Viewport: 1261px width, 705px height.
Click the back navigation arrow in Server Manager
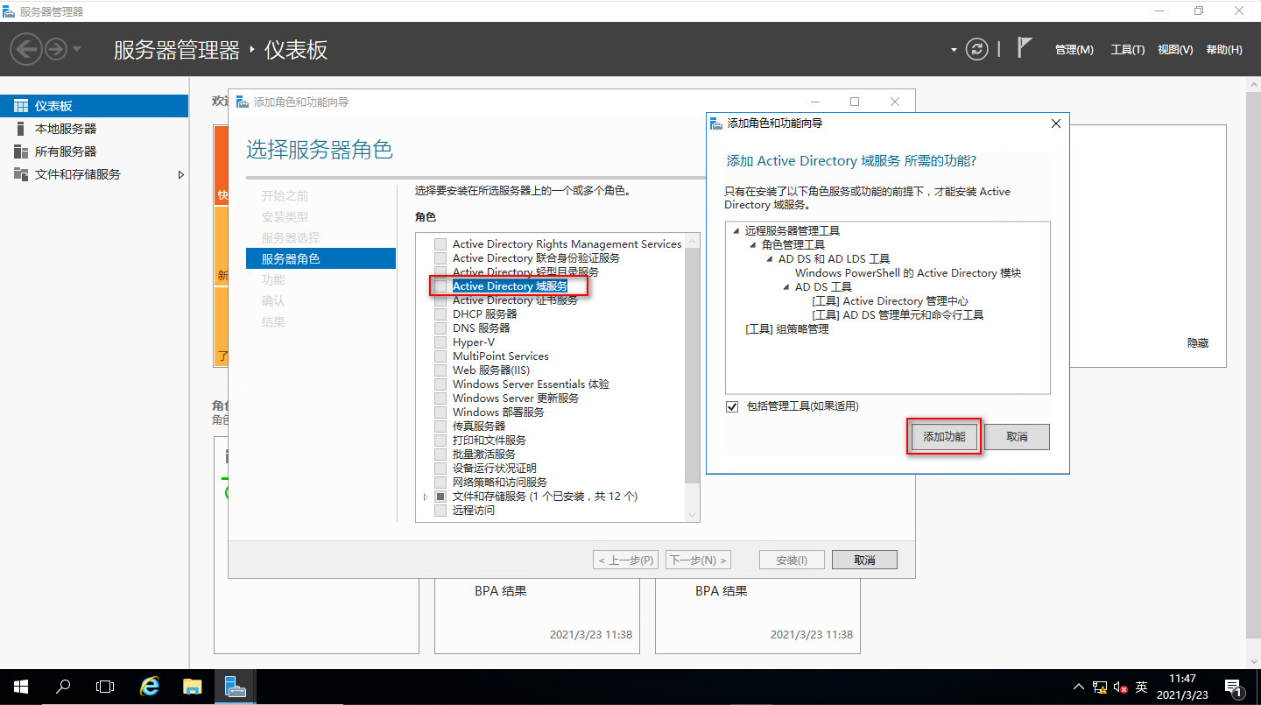(26, 49)
